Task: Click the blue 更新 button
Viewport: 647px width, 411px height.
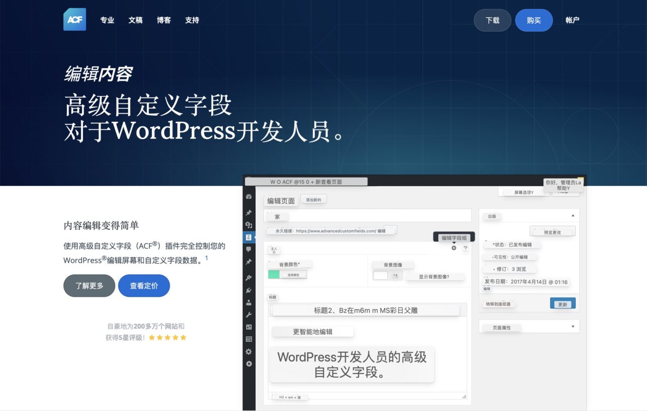Action: tap(563, 304)
